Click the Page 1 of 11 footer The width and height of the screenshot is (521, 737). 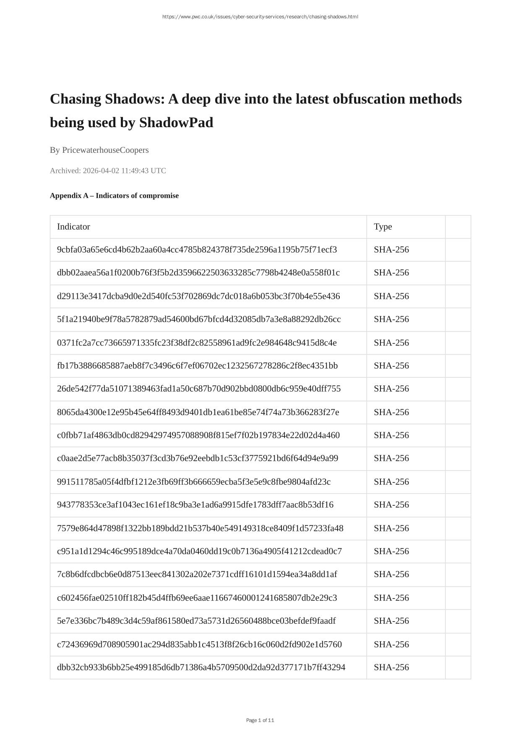pyautogui.click(x=260, y=720)
